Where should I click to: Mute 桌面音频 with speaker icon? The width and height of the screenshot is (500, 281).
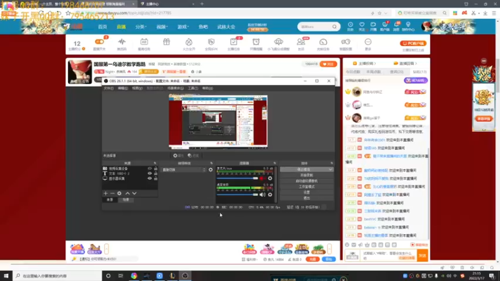[x=262, y=195]
